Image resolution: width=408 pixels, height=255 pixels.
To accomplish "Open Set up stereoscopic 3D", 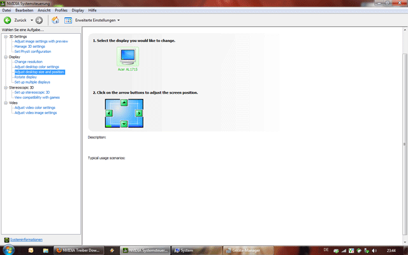I will (32, 92).
